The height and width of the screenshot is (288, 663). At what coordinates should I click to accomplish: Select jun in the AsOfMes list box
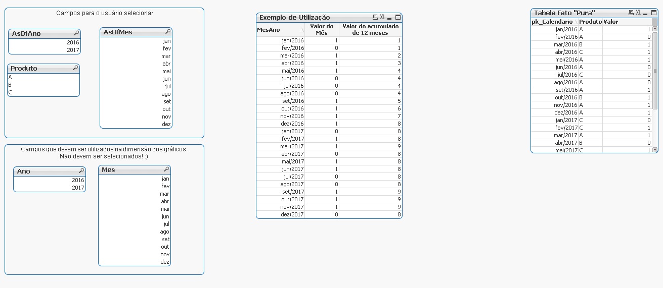[136, 79]
